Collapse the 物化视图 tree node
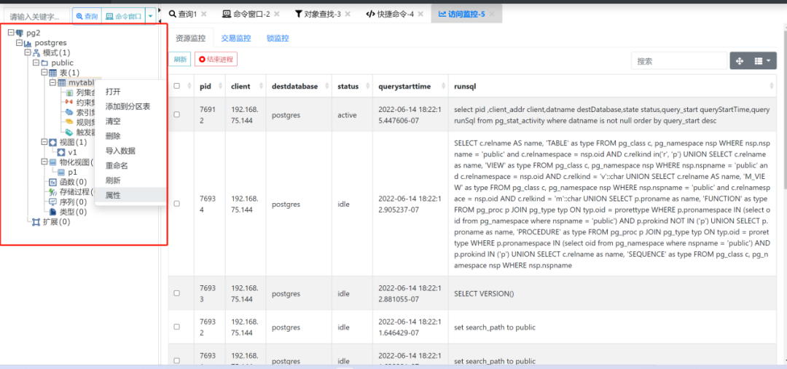The height and width of the screenshot is (369, 787). (44, 162)
